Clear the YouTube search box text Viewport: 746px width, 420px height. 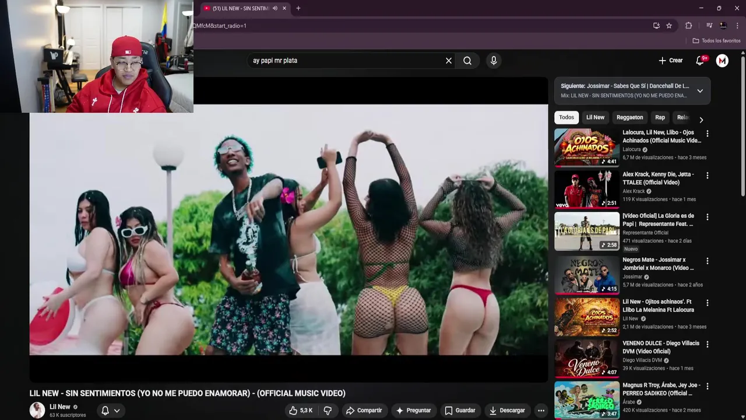coord(449,61)
